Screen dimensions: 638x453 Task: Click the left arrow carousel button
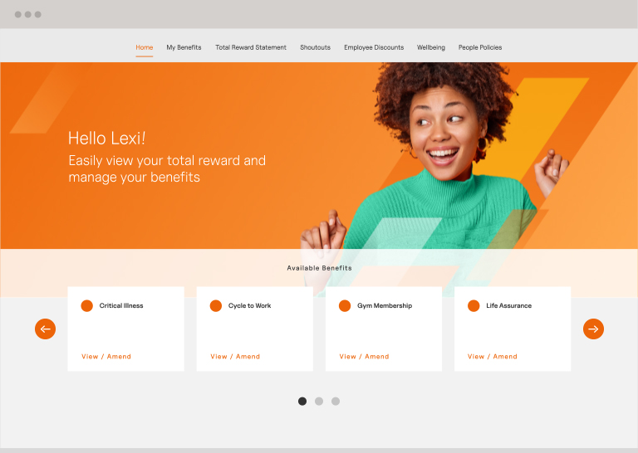click(x=45, y=329)
